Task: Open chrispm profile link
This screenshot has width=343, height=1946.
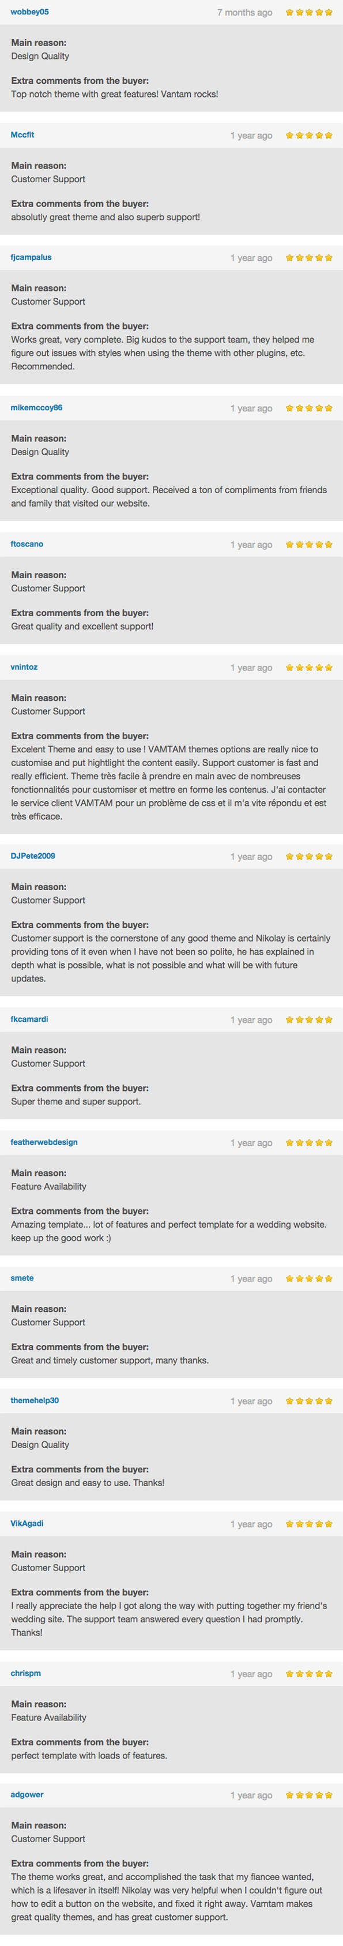Action: click(x=26, y=1673)
